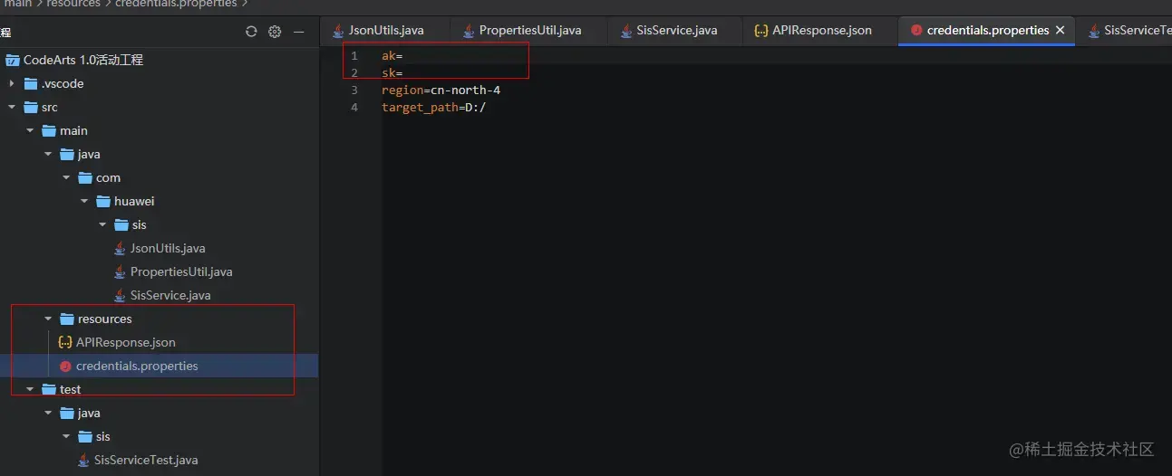Select the java folder under test
Image resolution: width=1172 pixels, height=476 pixels.
89,414
